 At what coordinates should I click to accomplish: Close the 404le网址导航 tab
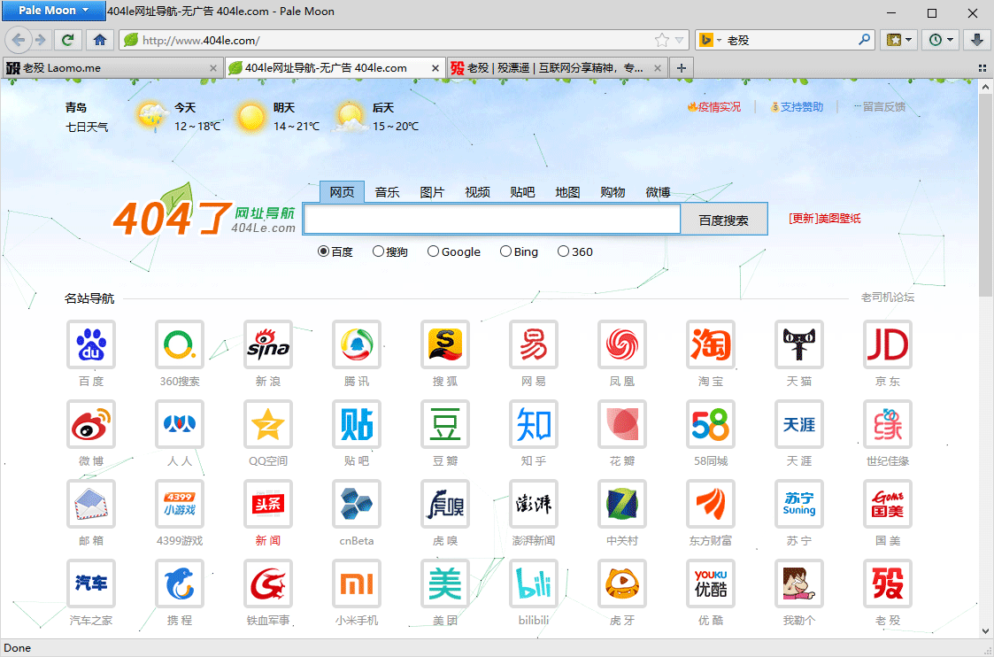[435, 68]
